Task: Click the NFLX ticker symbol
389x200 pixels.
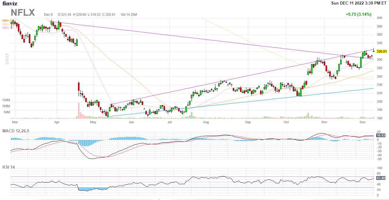Action: (23, 13)
